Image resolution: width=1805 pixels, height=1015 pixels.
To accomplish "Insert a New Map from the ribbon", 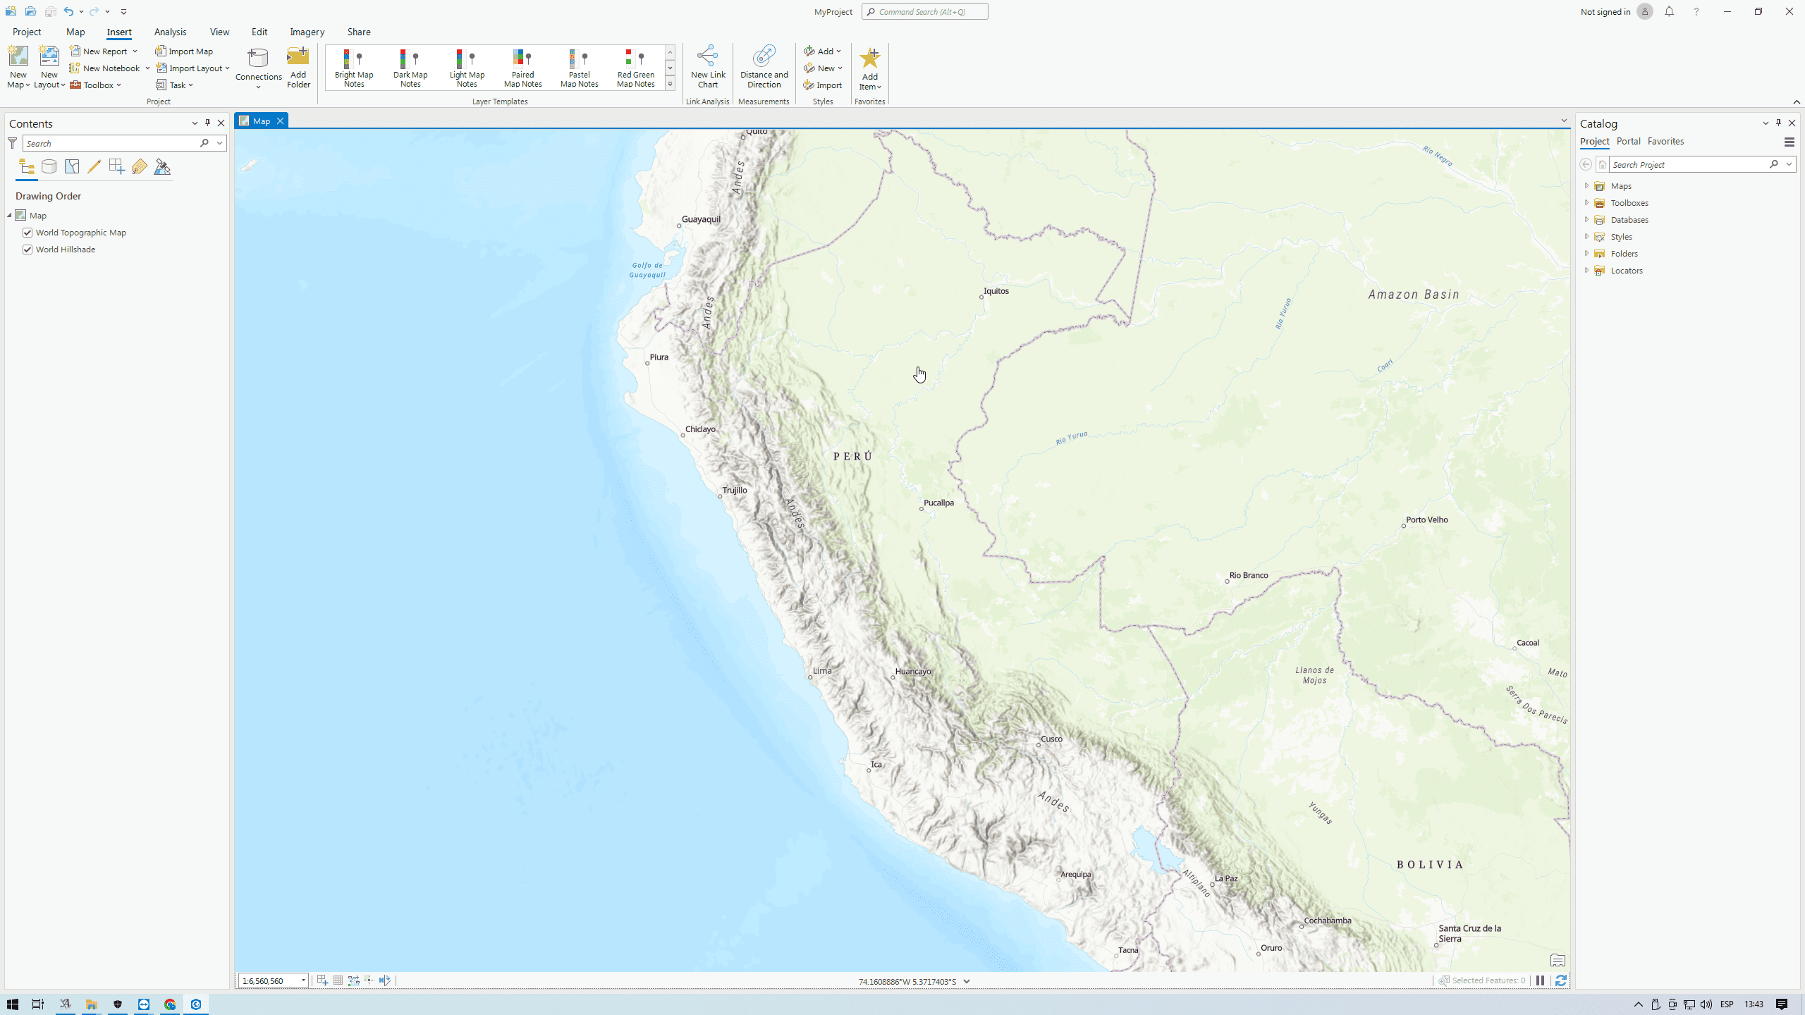I will click(x=17, y=66).
